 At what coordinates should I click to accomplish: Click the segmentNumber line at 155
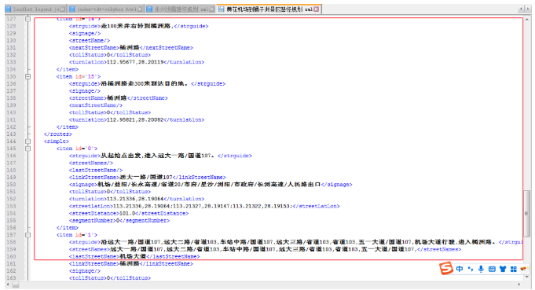119,220
